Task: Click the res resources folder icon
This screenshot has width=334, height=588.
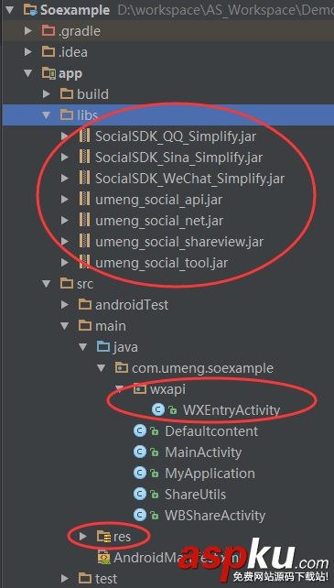Action: pyautogui.click(x=103, y=536)
